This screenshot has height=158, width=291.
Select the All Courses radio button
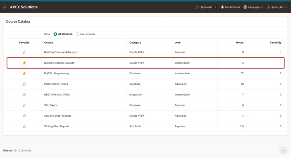tap(55, 34)
